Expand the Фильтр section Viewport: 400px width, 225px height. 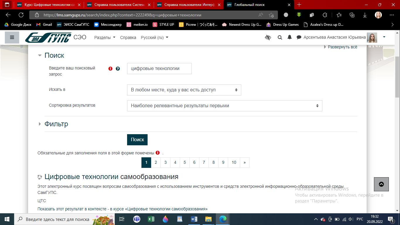tap(40, 124)
